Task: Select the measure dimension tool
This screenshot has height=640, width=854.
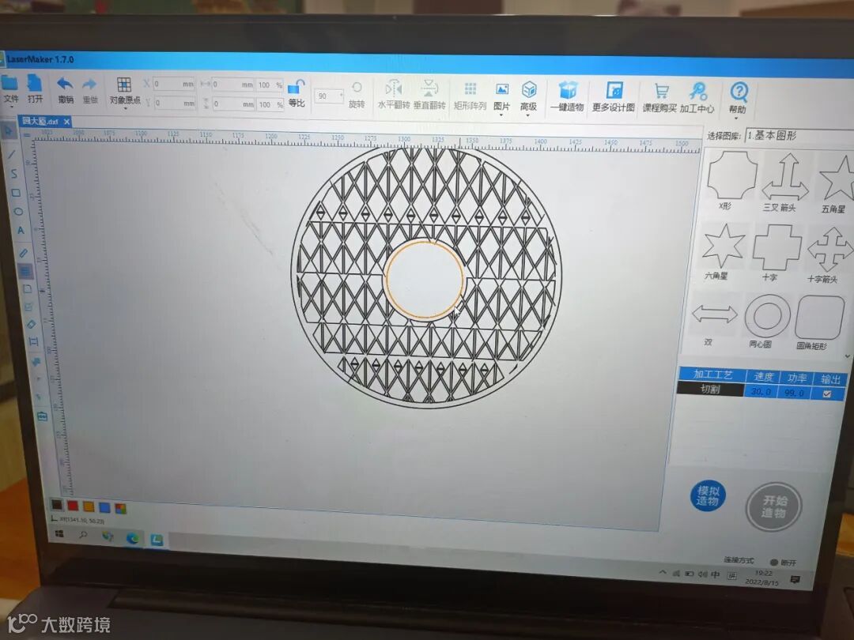Action: coord(33,342)
